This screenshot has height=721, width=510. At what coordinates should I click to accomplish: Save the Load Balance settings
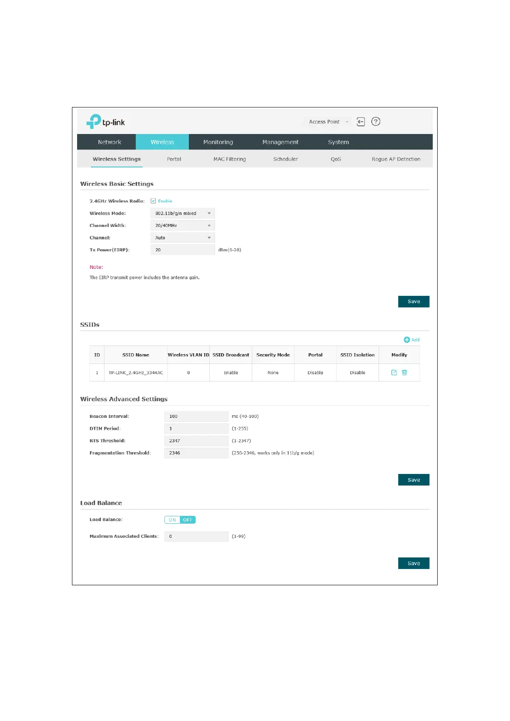pos(414,563)
